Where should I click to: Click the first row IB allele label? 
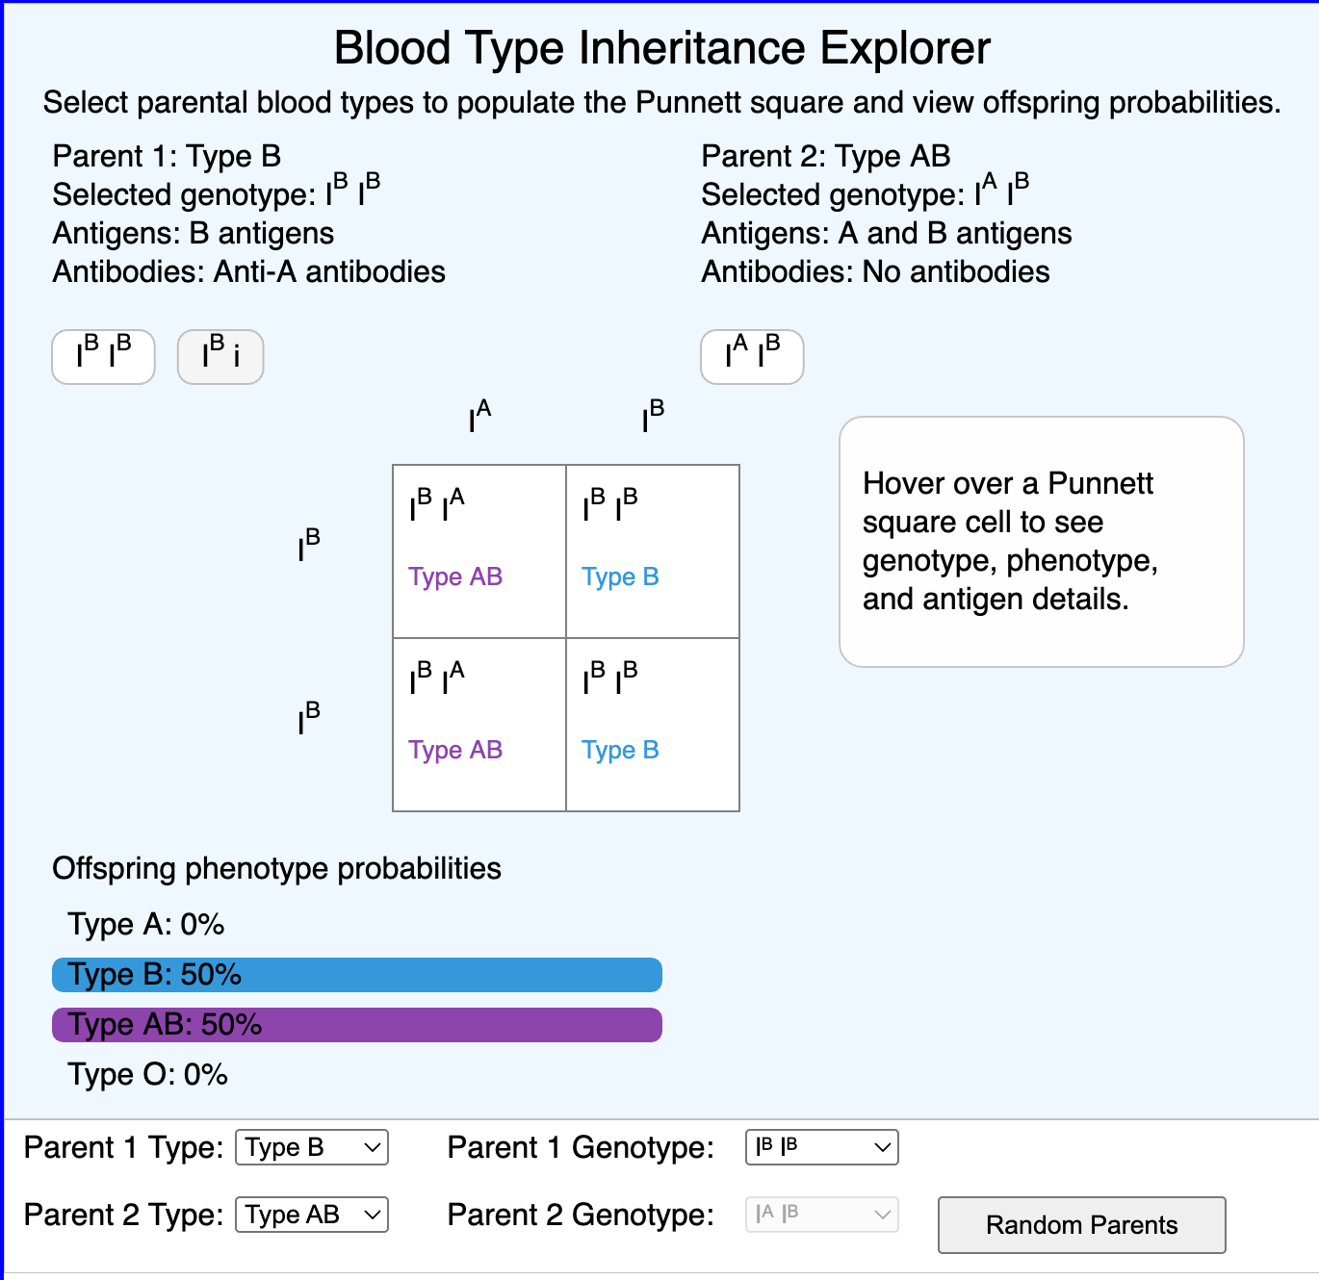pos(309,546)
